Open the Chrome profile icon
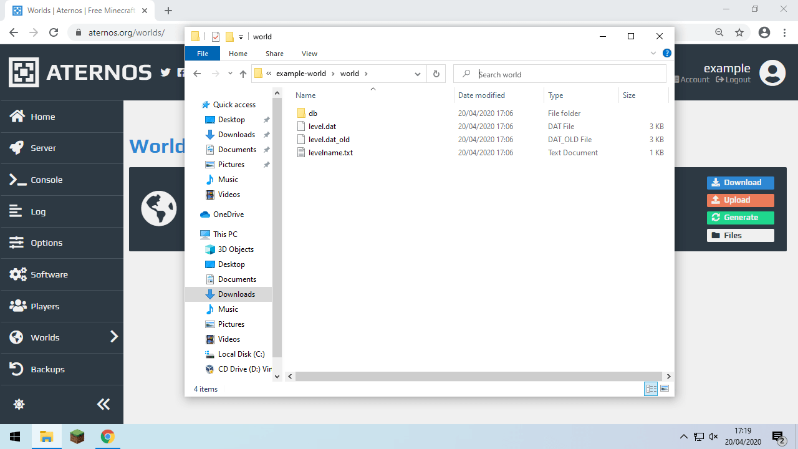Viewport: 798px width, 449px height. pos(764,32)
